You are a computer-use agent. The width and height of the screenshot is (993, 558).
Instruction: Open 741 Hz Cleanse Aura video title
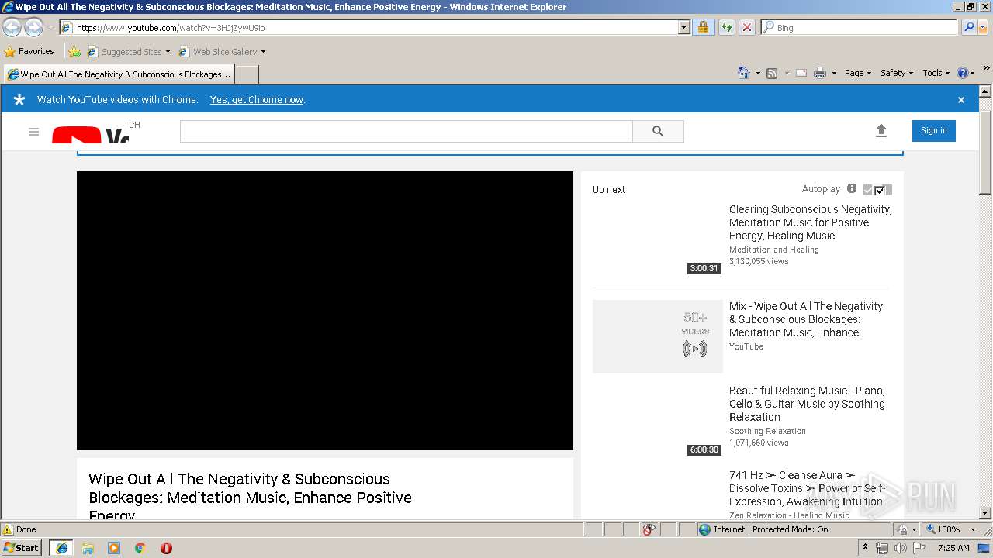807,488
